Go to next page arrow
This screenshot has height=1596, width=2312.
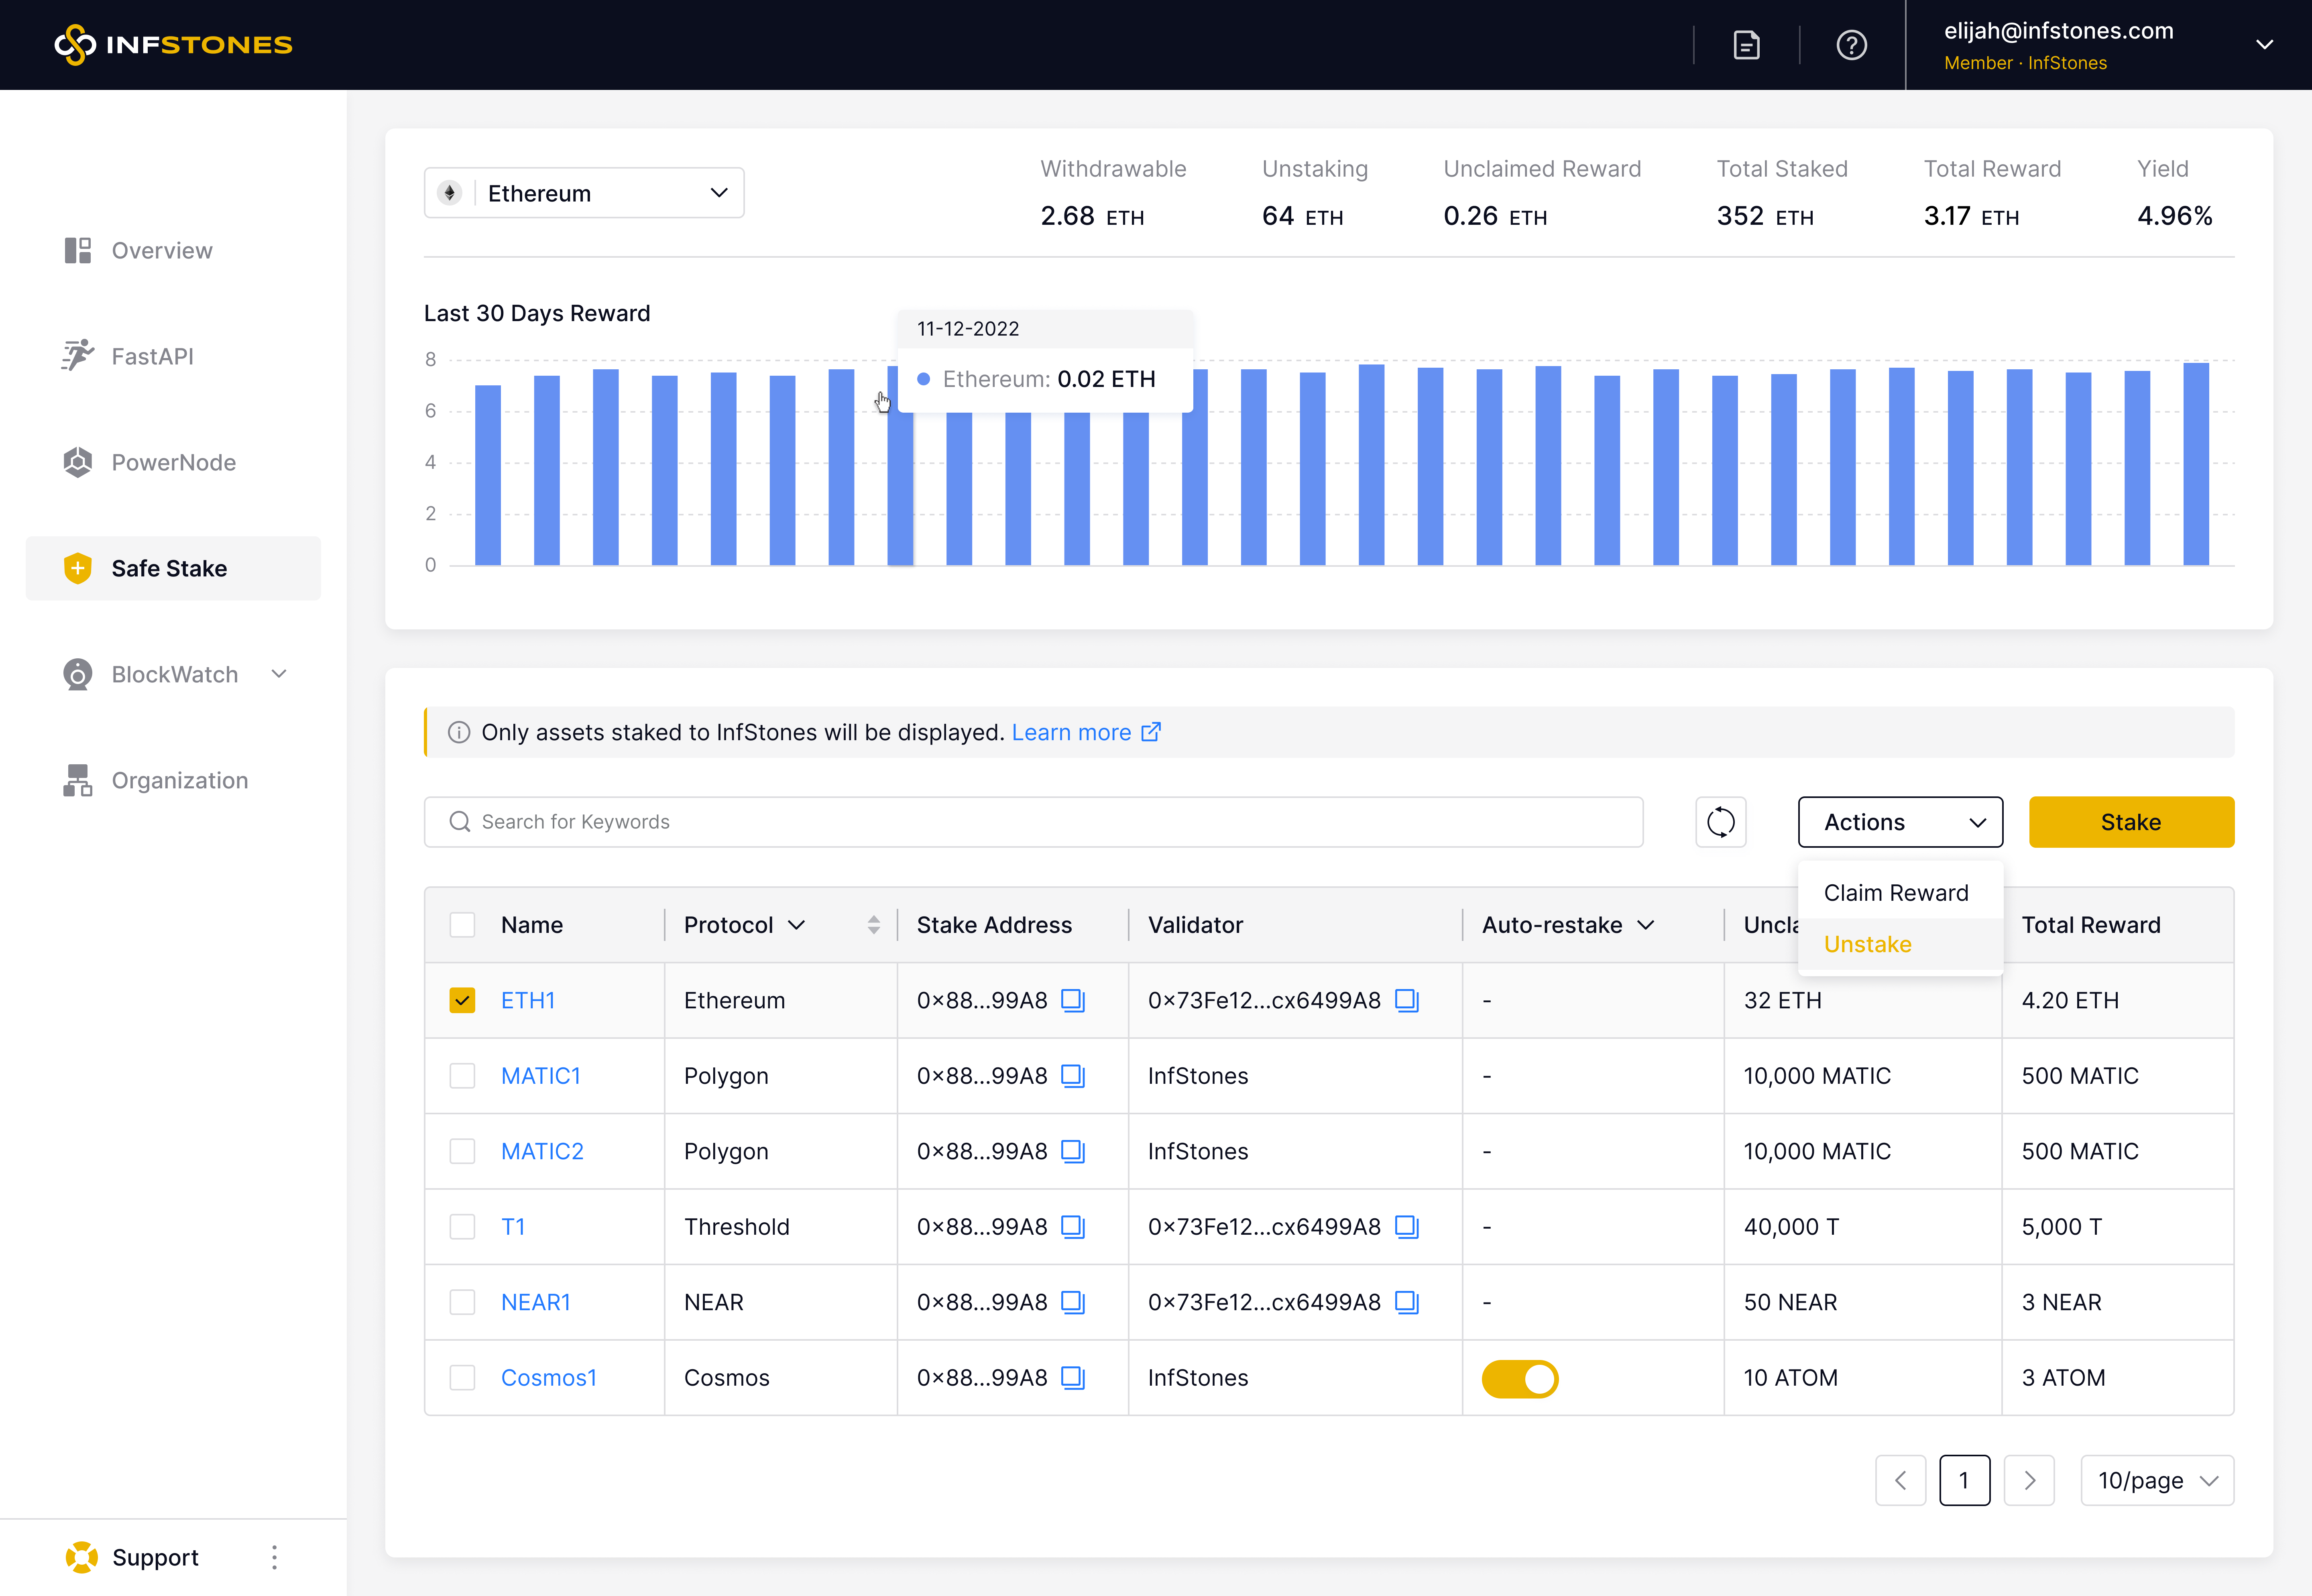pos(2029,1480)
